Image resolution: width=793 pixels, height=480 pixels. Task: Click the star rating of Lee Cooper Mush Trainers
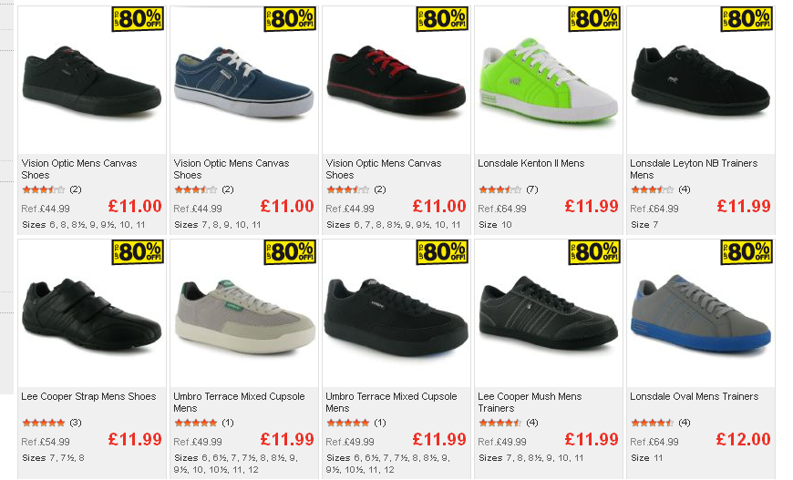[499, 423]
